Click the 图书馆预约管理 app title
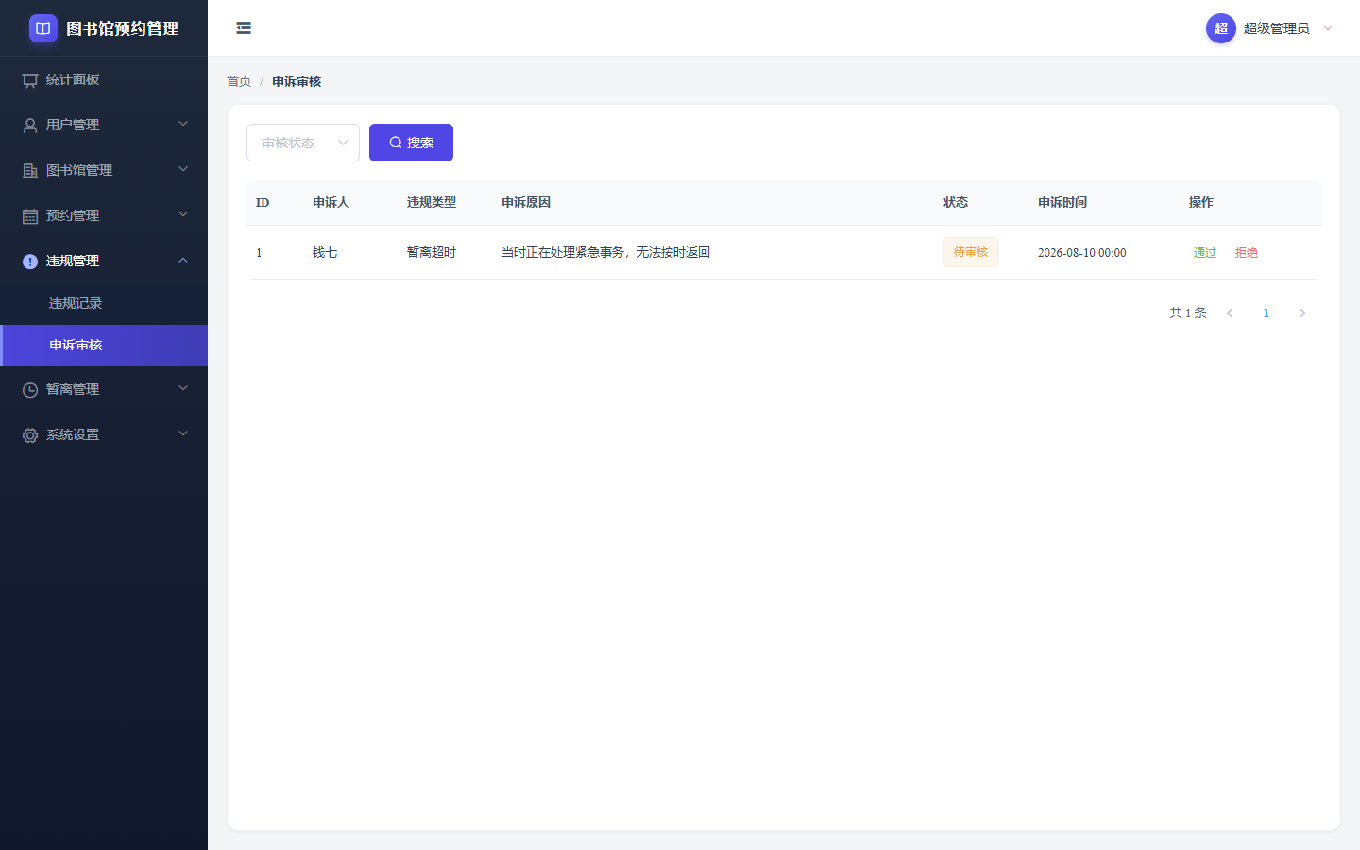The width and height of the screenshot is (1360, 850). tap(123, 28)
